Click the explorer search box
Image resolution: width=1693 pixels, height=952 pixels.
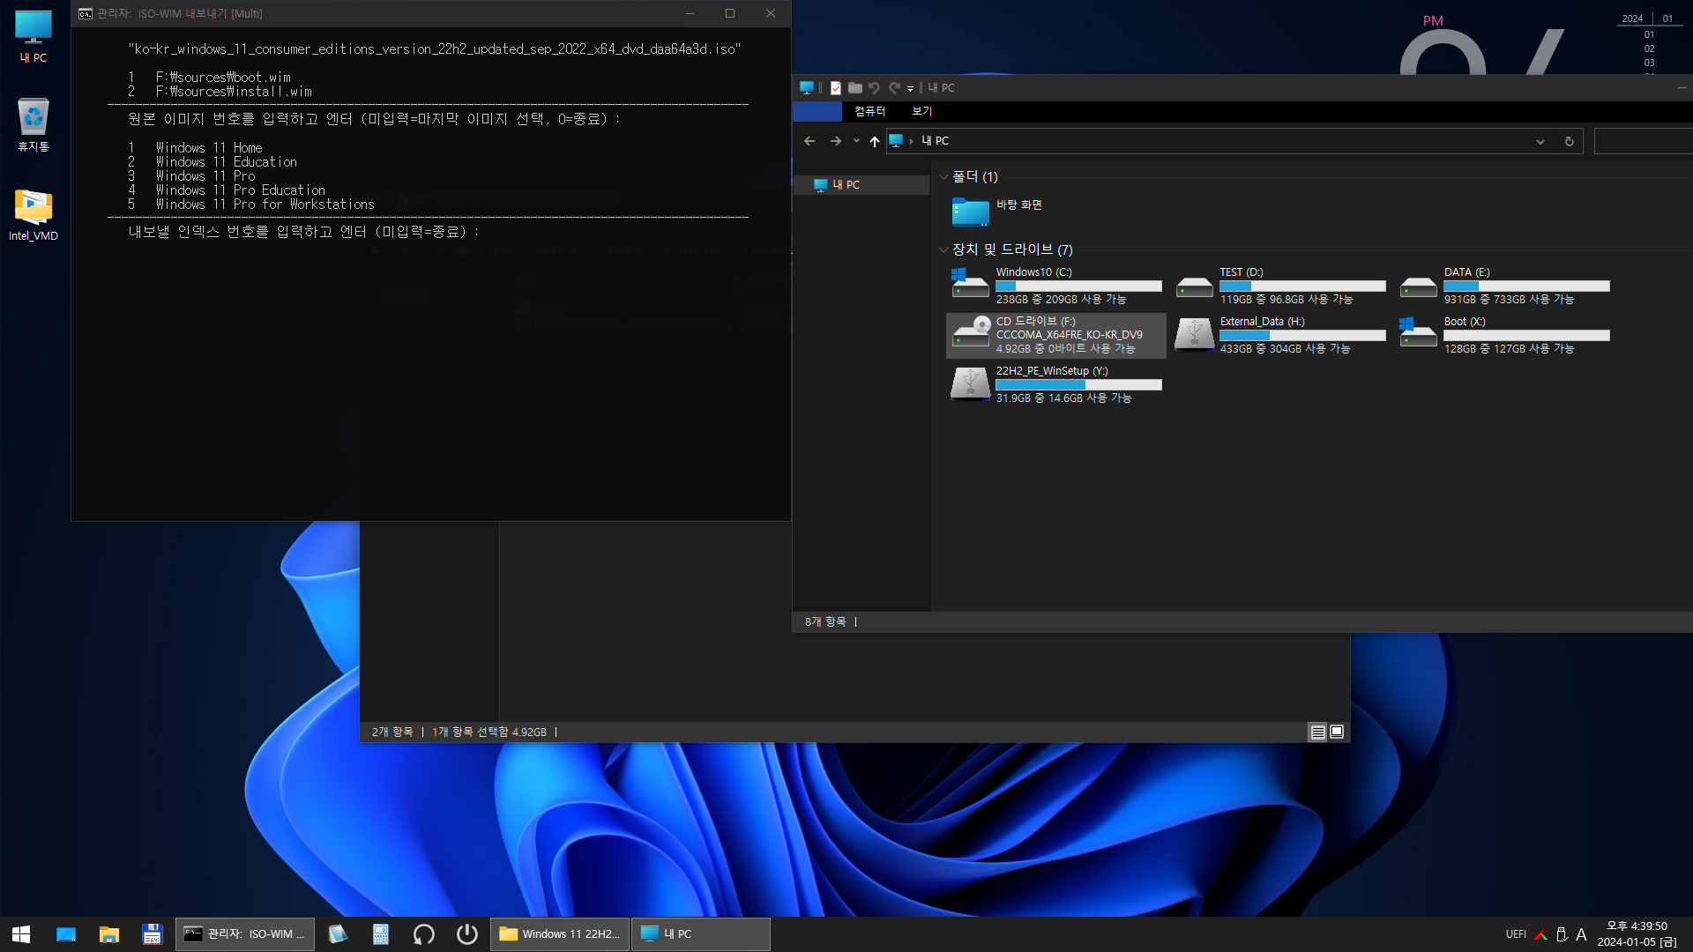tap(1644, 141)
